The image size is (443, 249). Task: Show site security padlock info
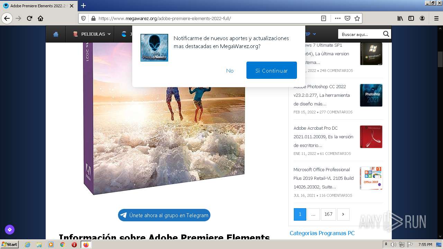(93, 18)
